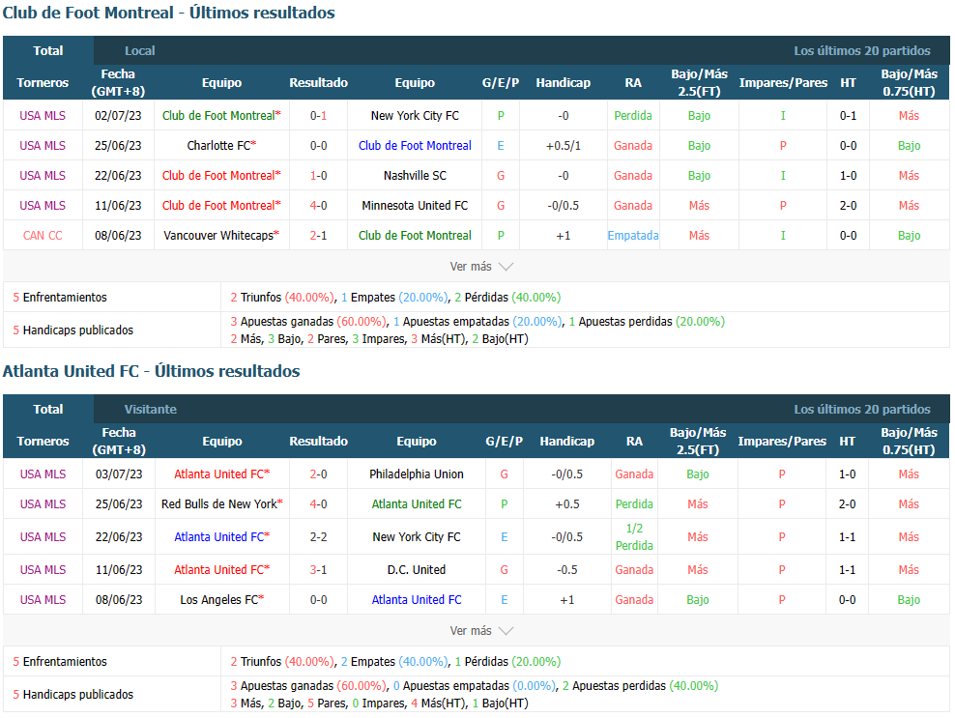The image size is (955, 718).
Task: Select the 1/2 Perdida cell in Atlanta table
Action: 634,536
